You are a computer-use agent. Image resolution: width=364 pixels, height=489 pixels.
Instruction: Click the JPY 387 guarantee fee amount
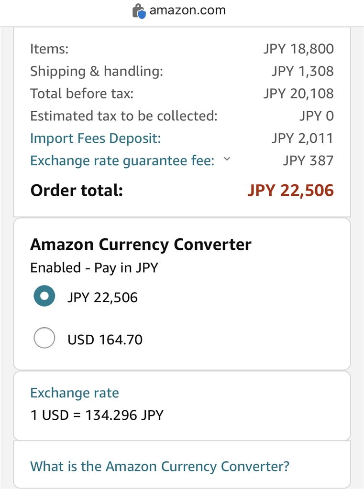[308, 161]
